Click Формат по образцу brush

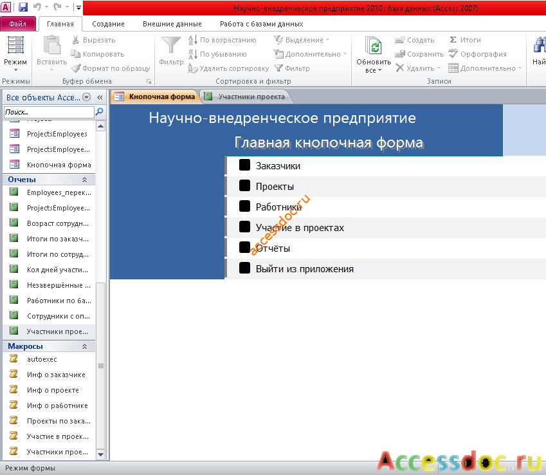111,68
